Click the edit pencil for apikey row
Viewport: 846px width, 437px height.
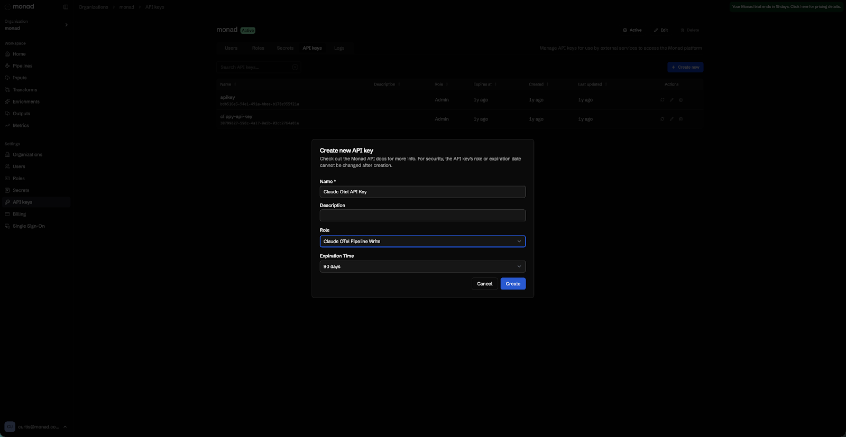click(x=672, y=100)
